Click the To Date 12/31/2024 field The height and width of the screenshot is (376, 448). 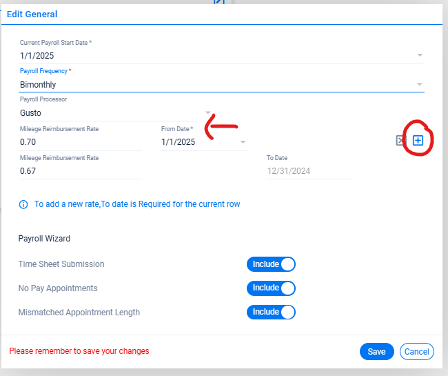[x=309, y=171]
